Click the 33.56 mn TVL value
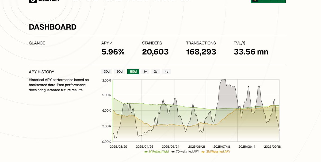 coord(251,52)
